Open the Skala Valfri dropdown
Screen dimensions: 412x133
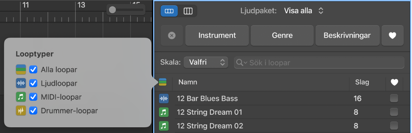pyautogui.click(x=206, y=63)
